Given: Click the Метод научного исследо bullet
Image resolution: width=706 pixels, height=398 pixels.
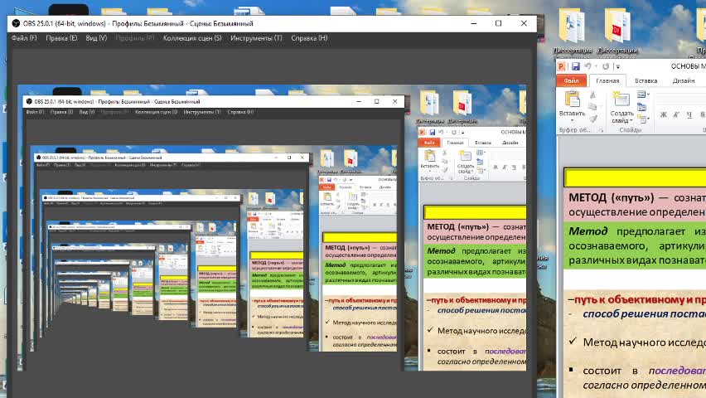Looking at the screenshot, I should point(644,342).
